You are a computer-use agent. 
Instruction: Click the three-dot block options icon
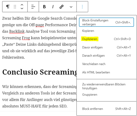pos(82,7)
